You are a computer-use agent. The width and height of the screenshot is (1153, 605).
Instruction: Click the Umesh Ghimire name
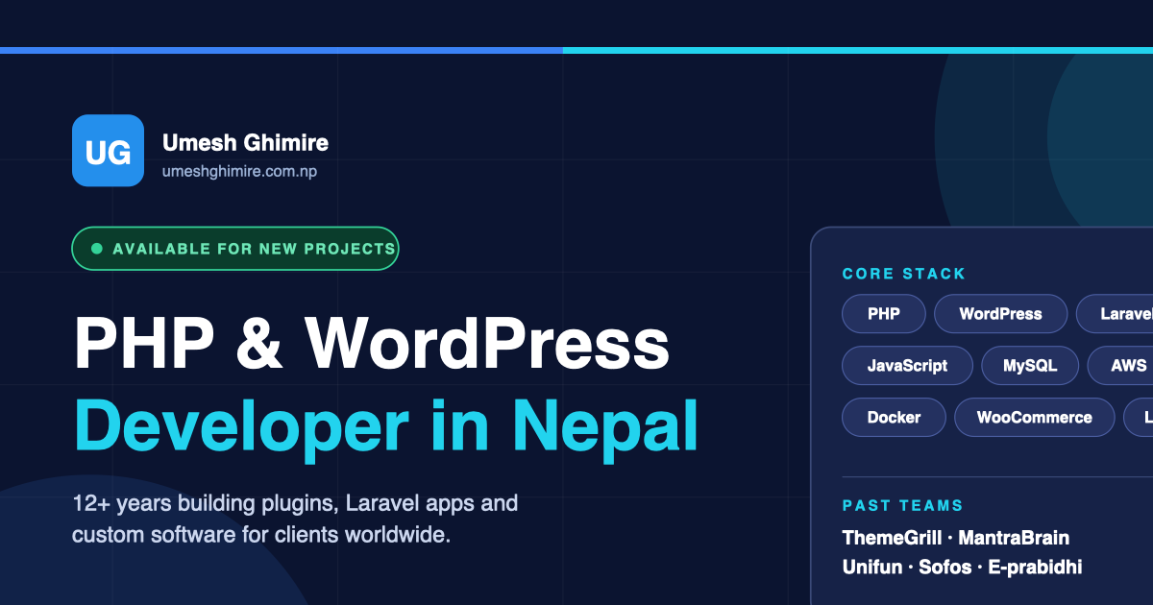point(245,143)
